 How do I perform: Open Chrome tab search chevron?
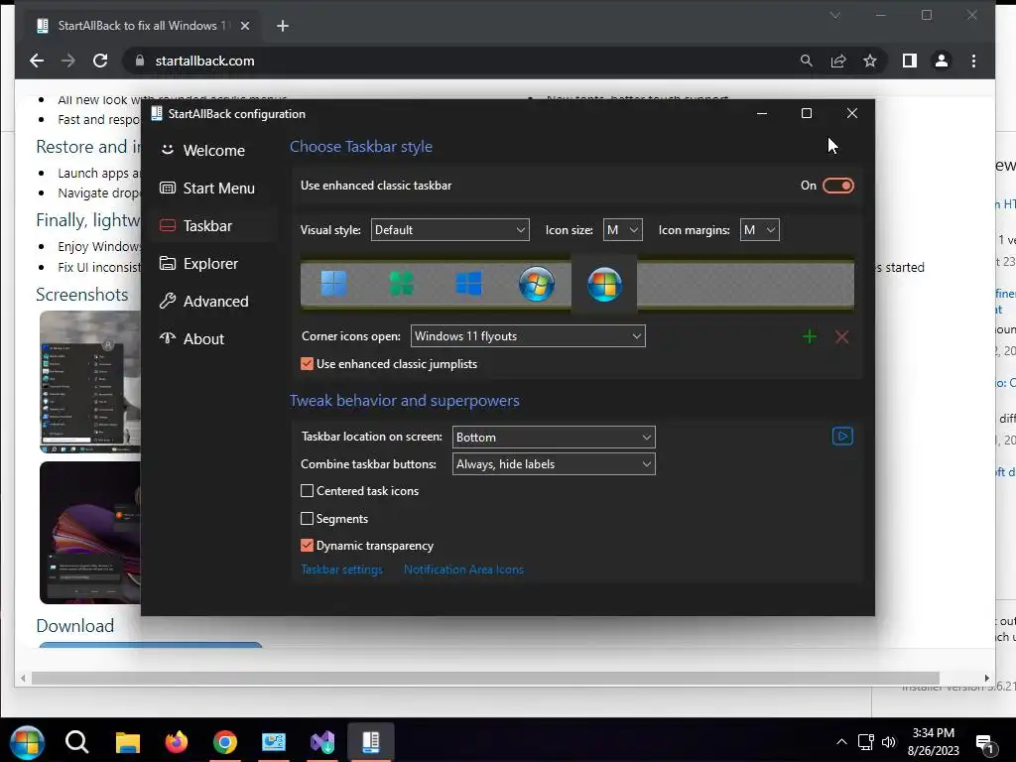click(x=835, y=15)
